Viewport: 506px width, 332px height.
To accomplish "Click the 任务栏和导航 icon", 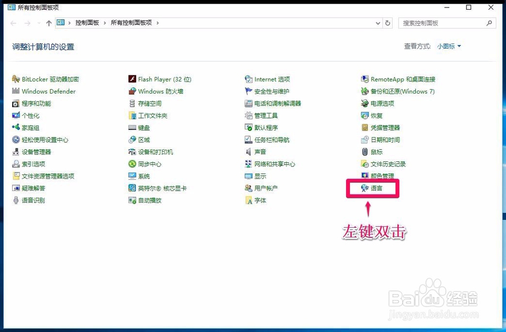I will 248,140.
